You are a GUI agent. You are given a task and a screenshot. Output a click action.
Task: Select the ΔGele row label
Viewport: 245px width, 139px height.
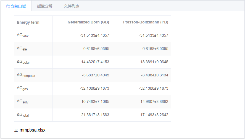click(22, 49)
